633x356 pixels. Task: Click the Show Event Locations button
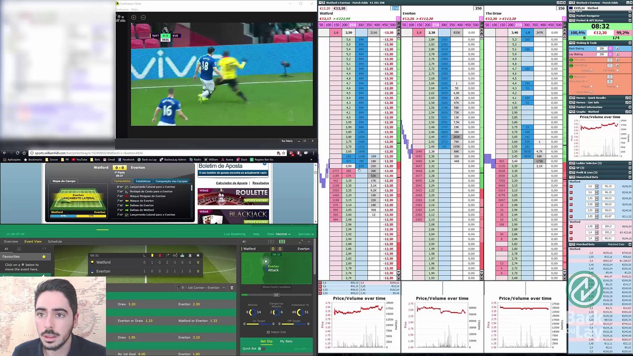click(x=276, y=287)
